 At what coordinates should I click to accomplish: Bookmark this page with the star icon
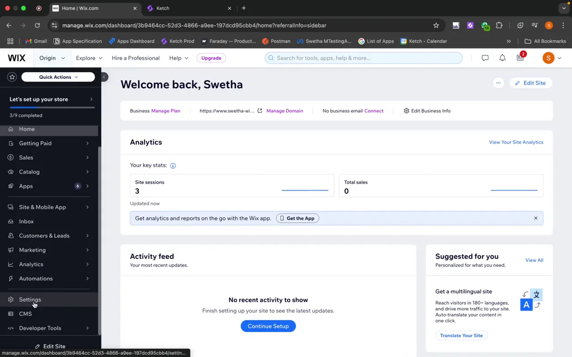[x=436, y=25]
